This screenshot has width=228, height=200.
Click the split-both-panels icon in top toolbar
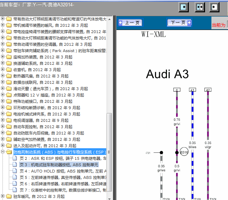pyautogui.click(x=200, y=7)
